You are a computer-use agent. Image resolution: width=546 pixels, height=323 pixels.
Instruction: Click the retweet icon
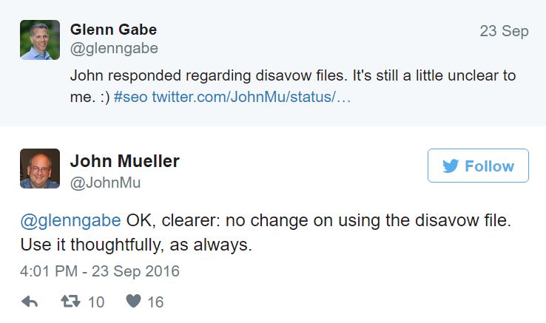click(x=71, y=302)
